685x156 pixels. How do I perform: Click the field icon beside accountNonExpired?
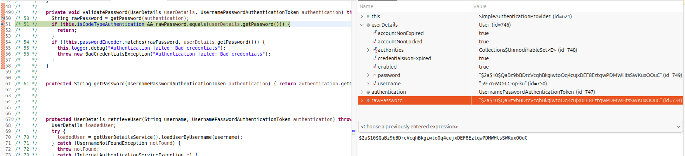[375, 33]
